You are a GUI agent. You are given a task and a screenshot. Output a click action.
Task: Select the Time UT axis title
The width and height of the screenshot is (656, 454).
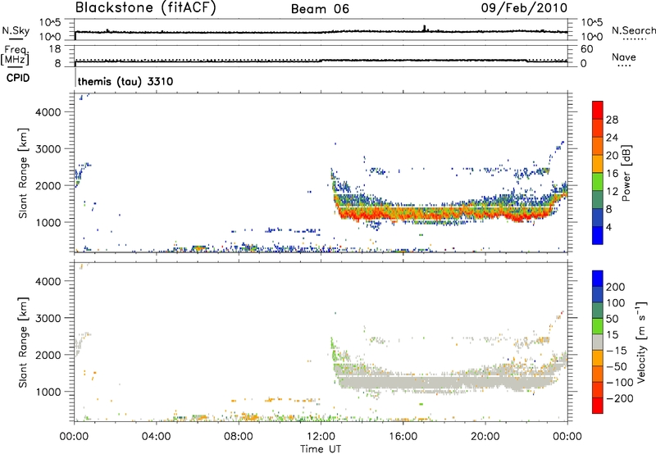click(321, 449)
